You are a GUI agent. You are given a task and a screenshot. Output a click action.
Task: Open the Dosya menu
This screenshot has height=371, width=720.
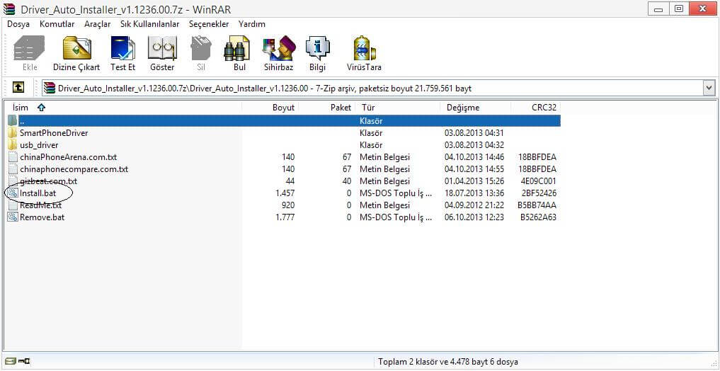tap(18, 24)
